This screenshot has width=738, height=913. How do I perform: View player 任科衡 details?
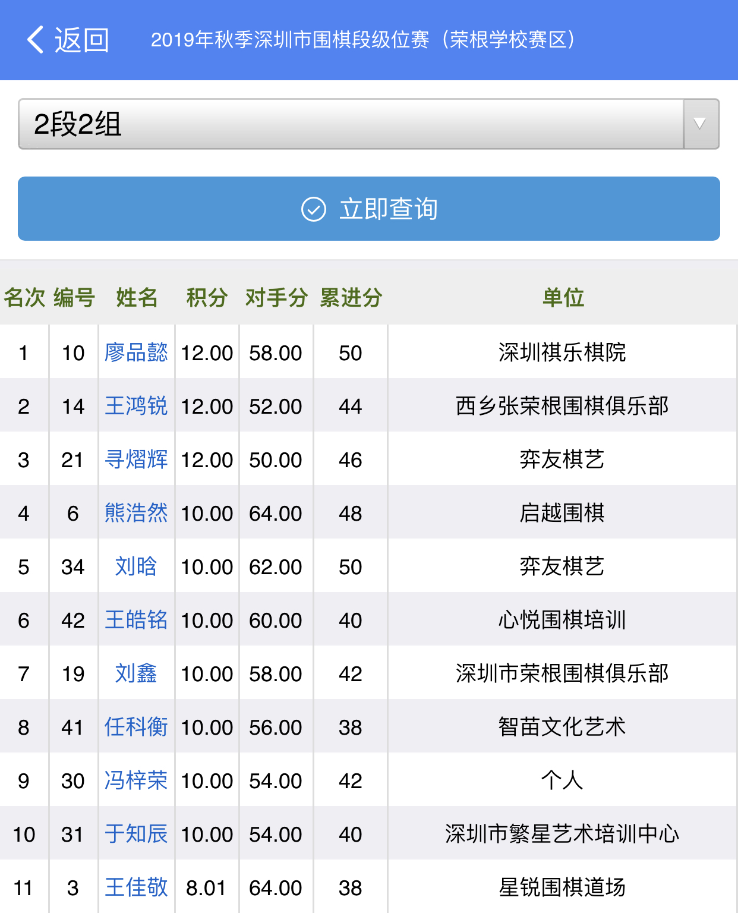[x=136, y=727]
